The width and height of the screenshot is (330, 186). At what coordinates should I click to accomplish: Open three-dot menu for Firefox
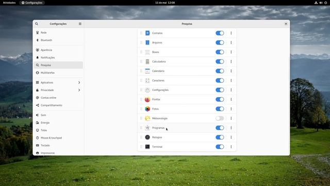[x=231, y=99]
